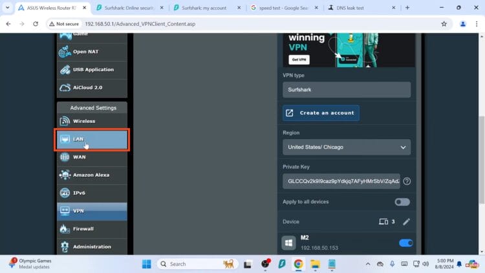The height and width of the screenshot is (273, 485).
Task: Open File Explorer from taskbar
Action: pyautogui.click(x=315, y=264)
